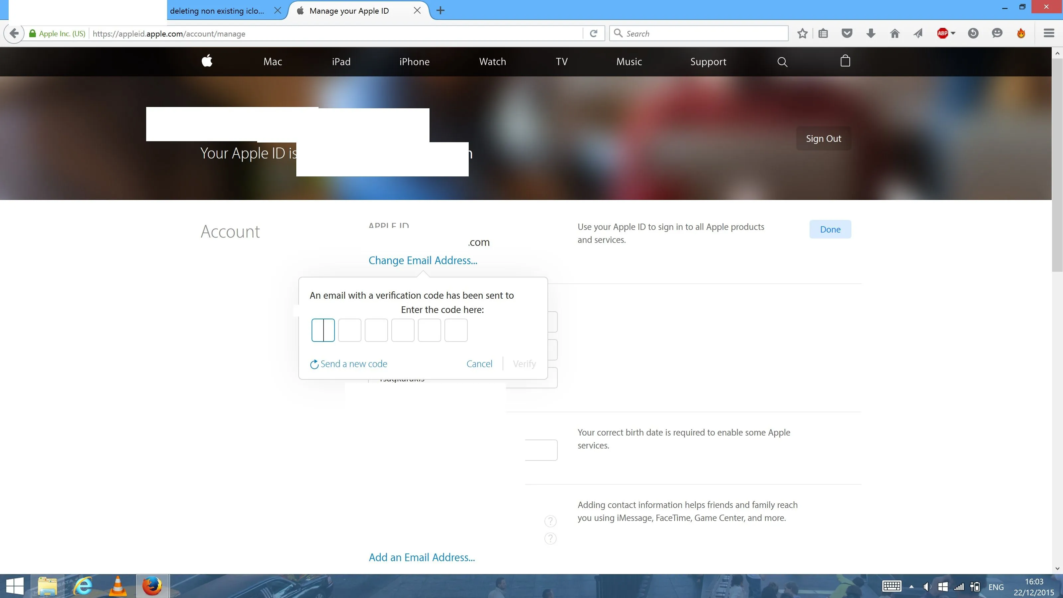Switch to deleting non existing icloud tab

(217, 11)
